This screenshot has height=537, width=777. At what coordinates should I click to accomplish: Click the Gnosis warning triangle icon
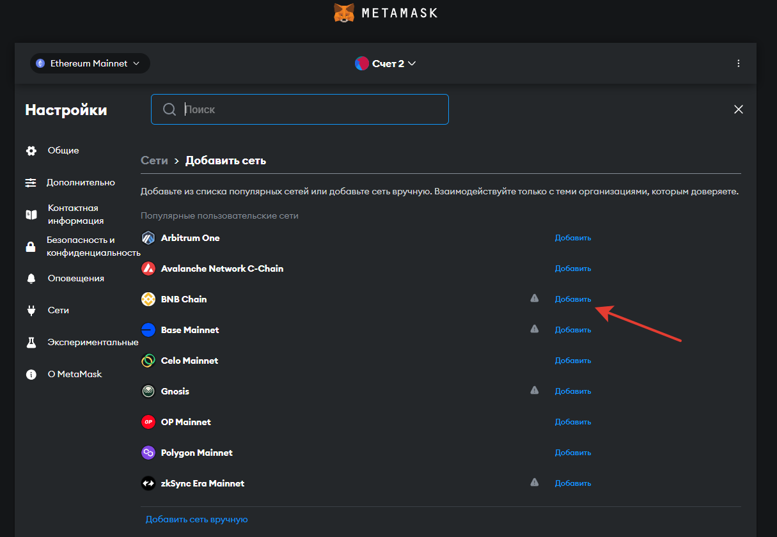535,391
